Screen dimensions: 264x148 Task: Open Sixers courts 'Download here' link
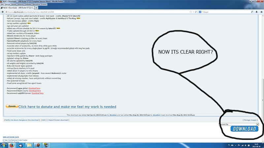35,91
